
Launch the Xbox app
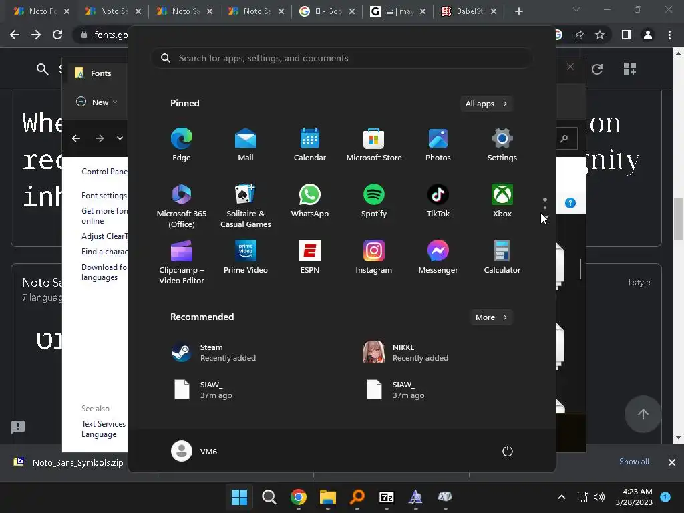point(502,200)
